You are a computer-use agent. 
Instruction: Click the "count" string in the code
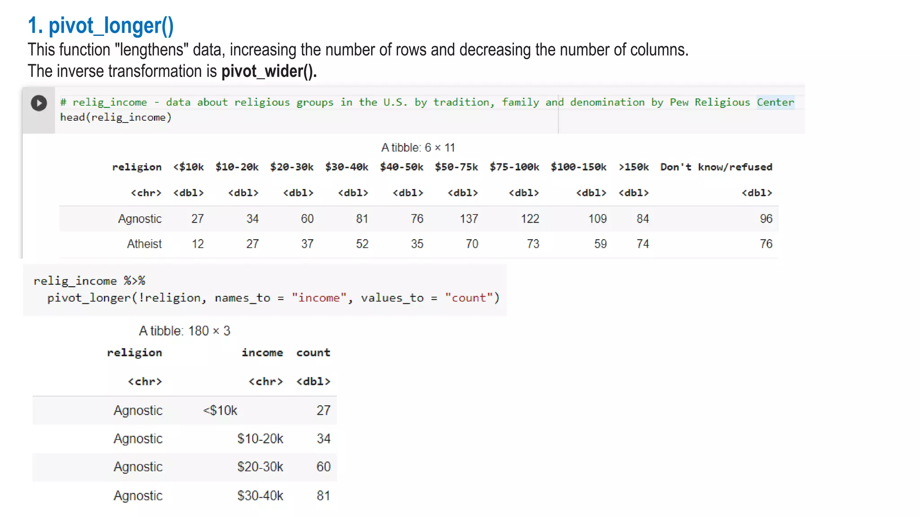click(x=469, y=298)
